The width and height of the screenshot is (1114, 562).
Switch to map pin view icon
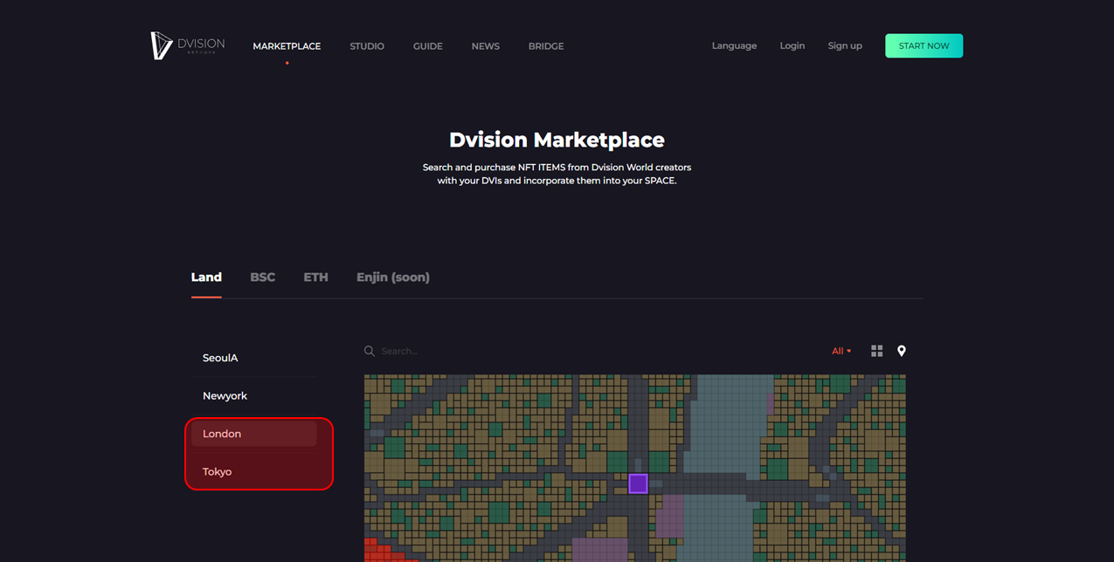(x=902, y=351)
